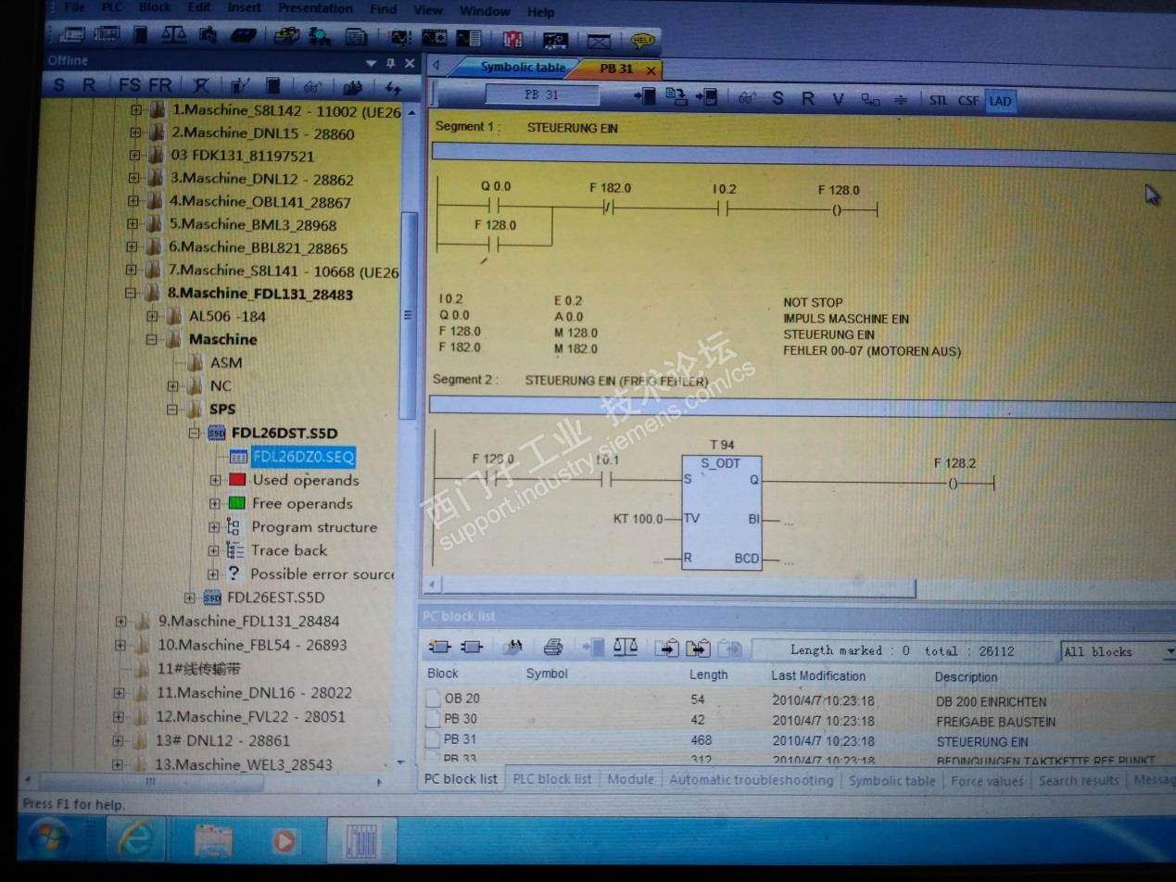This screenshot has height=882, width=1176.
Task: Collapse the SPS folder
Action: pos(172,409)
